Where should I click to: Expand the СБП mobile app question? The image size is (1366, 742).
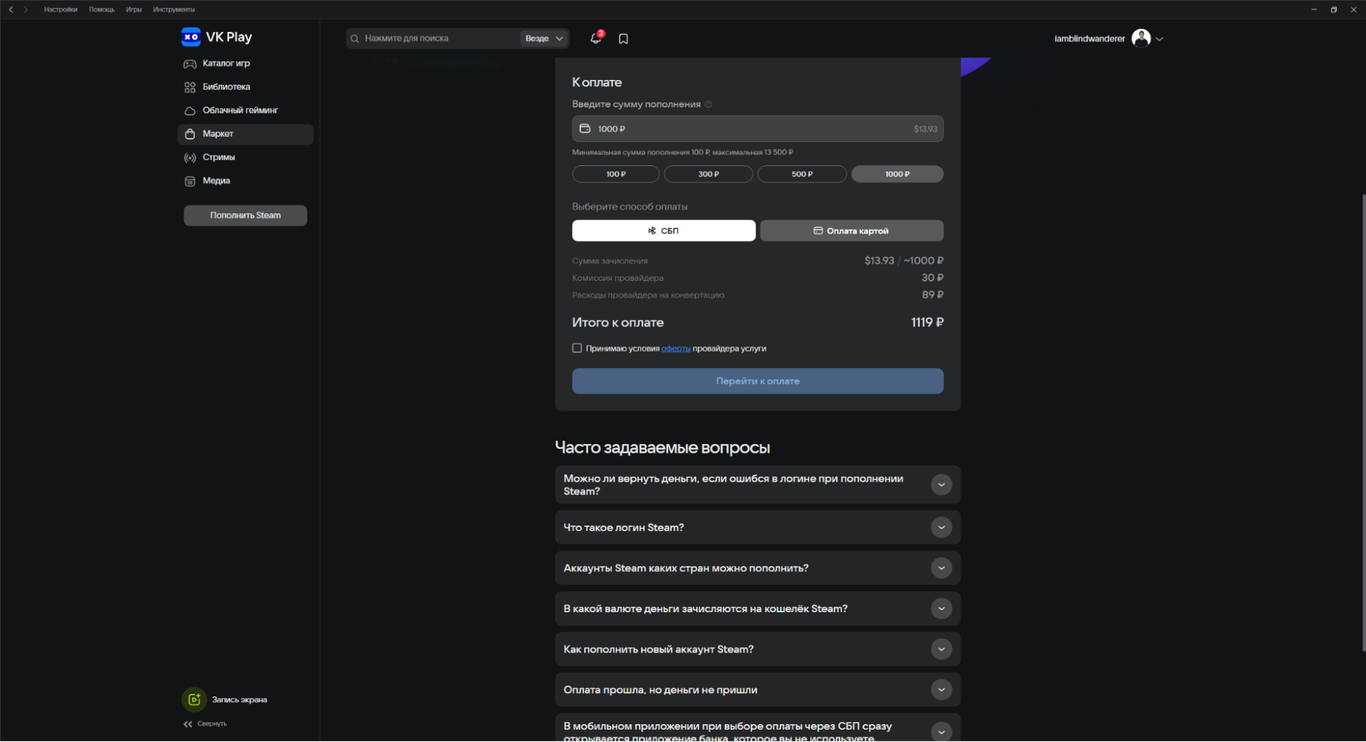coord(941,732)
